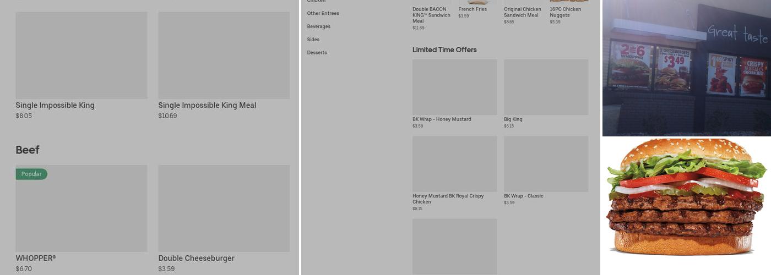Select the BK Wrap - Classic thumbnail
This screenshot has width=771, height=275.
pyautogui.click(x=546, y=164)
